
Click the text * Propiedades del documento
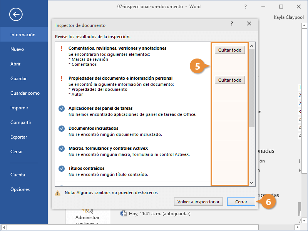(x=98, y=89)
